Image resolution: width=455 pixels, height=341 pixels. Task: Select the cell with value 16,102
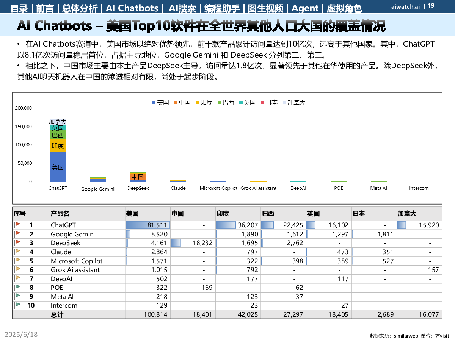329,225
